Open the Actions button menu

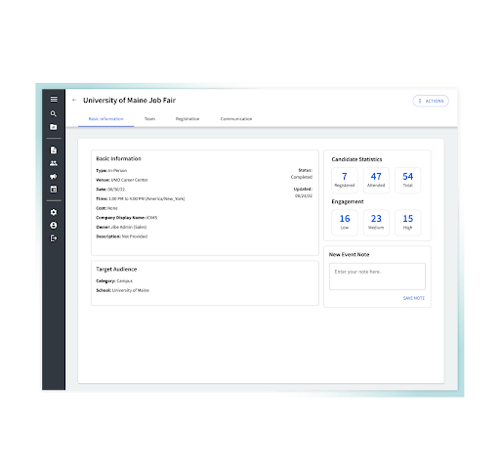(431, 101)
